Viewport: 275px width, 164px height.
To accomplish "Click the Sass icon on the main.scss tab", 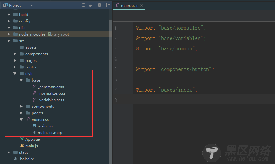I will (117, 5).
